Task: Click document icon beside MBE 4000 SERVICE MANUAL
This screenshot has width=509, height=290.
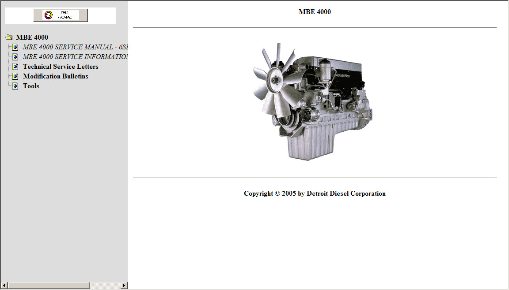Action: tap(15, 47)
